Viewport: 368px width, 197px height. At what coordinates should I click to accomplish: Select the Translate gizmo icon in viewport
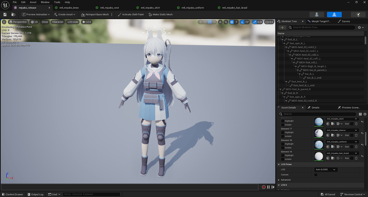(x=205, y=22)
